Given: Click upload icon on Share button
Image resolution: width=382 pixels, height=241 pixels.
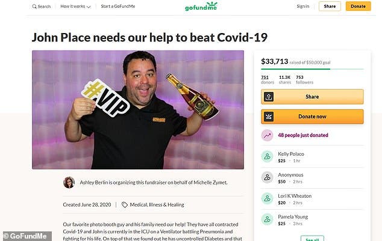Looking at the screenshot, I should 269,97.
